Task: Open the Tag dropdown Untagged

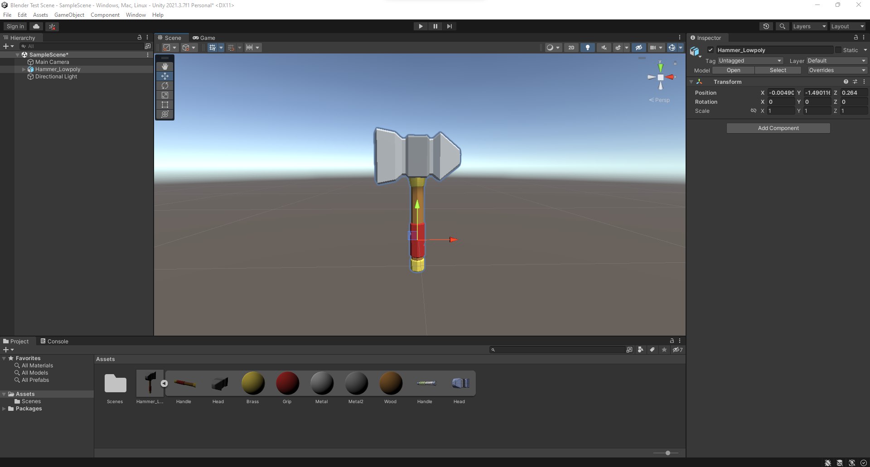Action: 750,61
